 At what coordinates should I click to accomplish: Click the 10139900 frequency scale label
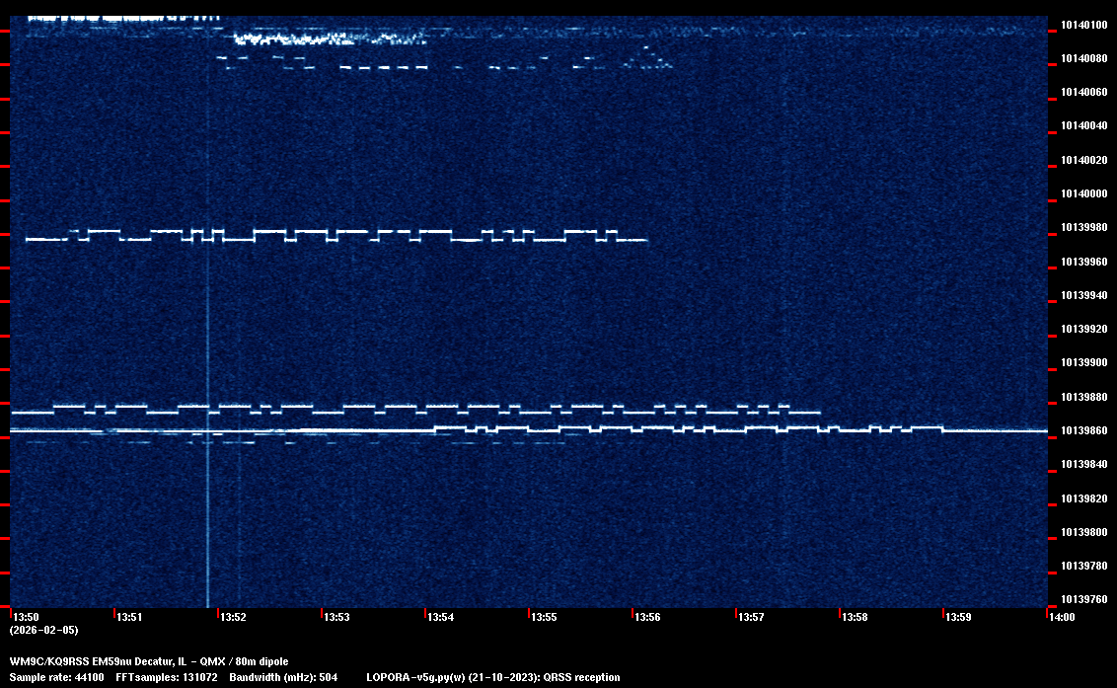[x=1082, y=363]
